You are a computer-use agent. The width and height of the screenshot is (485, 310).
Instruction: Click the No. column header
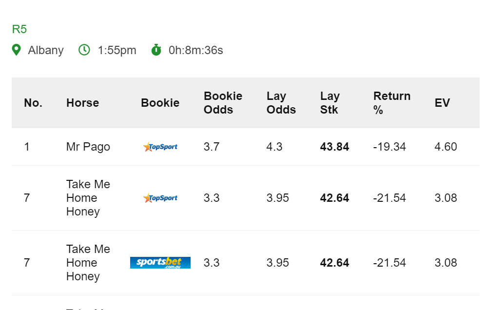33,103
